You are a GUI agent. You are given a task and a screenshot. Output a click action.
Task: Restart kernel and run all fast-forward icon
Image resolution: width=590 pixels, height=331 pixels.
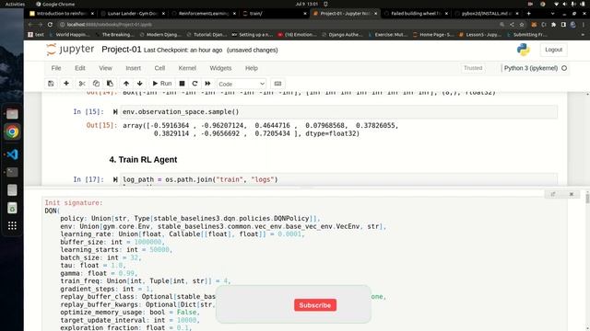click(207, 84)
